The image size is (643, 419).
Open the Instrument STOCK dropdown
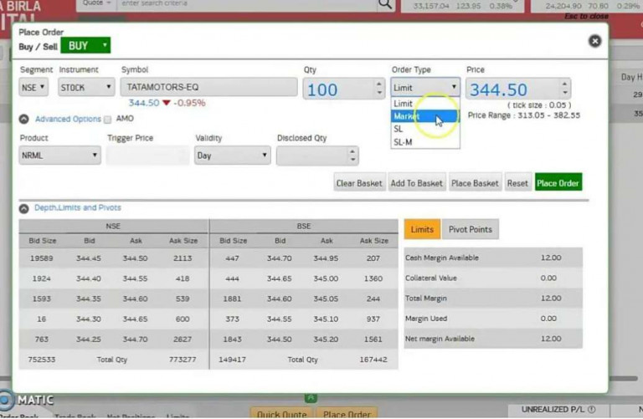[x=86, y=87]
